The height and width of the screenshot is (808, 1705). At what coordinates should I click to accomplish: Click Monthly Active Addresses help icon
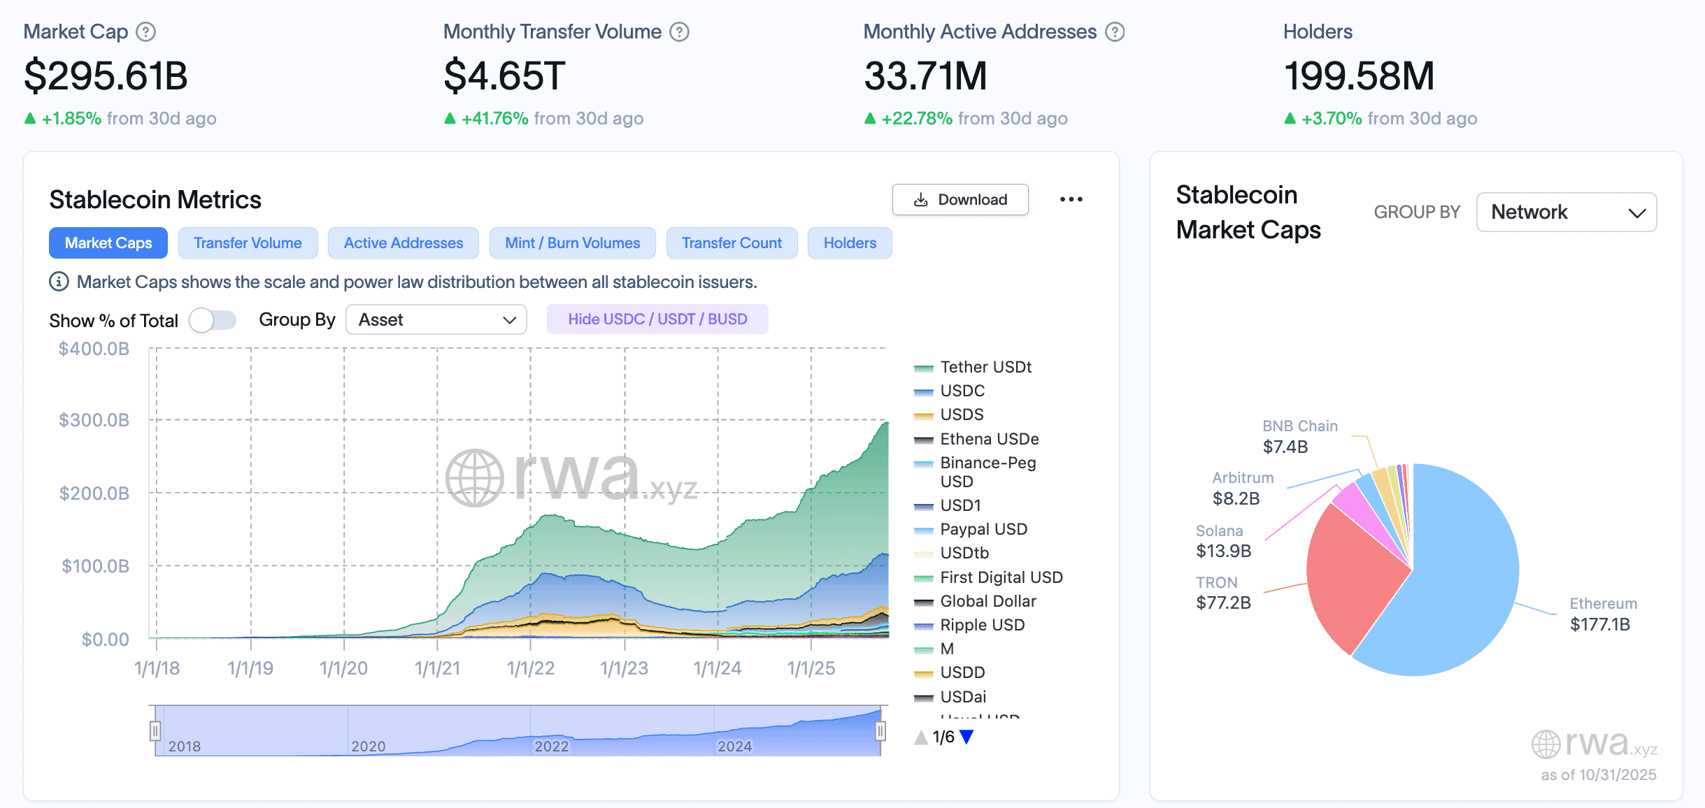click(x=1115, y=32)
